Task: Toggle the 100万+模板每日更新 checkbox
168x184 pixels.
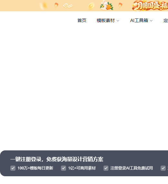Action: [13, 168]
